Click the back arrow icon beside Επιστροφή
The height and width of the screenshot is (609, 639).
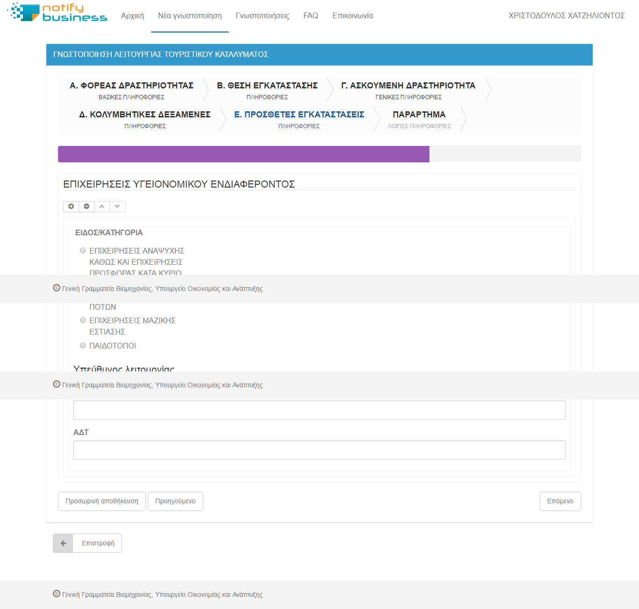tap(63, 543)
